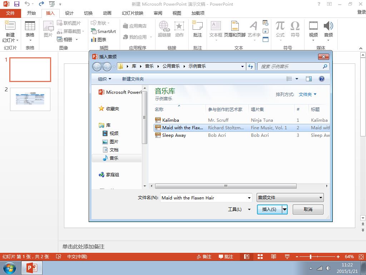Click the Back button in the dialog
Screen dimensions: 366x275
coord(97,67)
